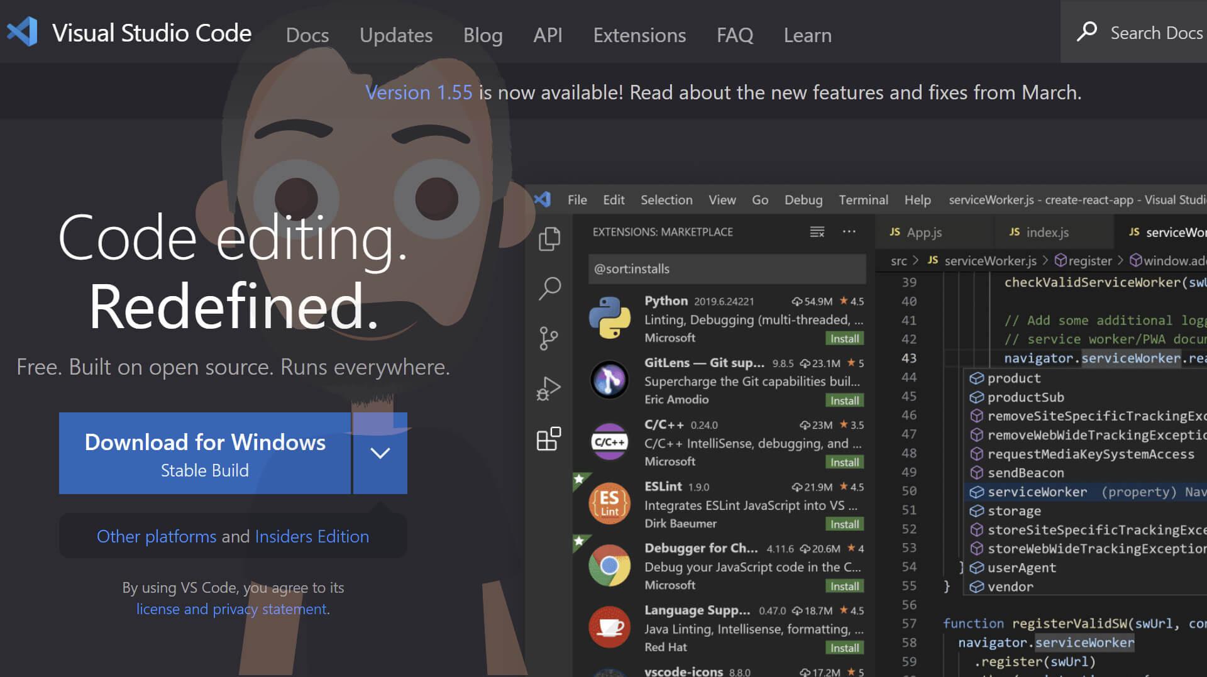Click the VS Code icon left of File menu
Image resolution: width=1207 pixels, height=677 pixels.
pyautogui.click(x=543, y=200)
